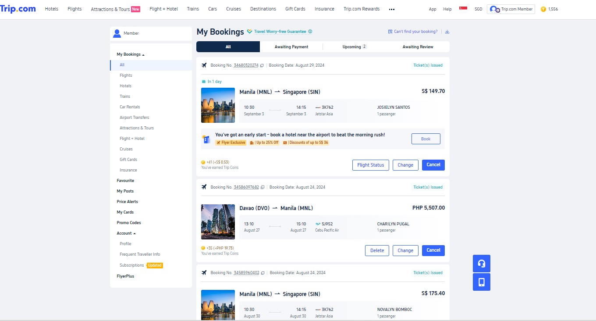Select Airport Transfers in the sidebar
The width and height of the screenshot is (596, 321).
click(x=134, y=118)
